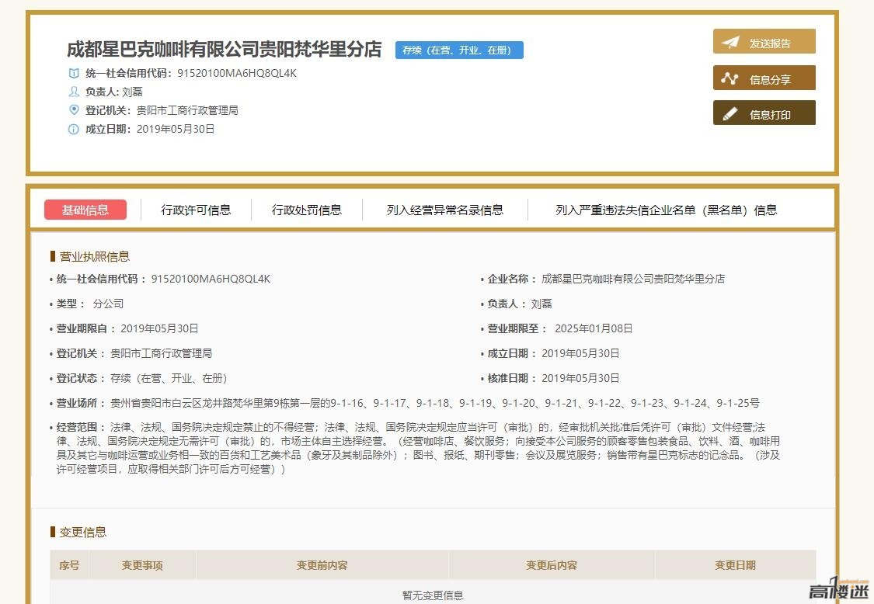Click the 暂无变更信息 empty table message

pyautogui.click(x=433, y=595)
